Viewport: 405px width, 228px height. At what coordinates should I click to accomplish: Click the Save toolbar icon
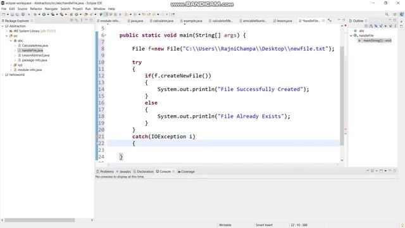pyautogui.click(x=12, y=15)
